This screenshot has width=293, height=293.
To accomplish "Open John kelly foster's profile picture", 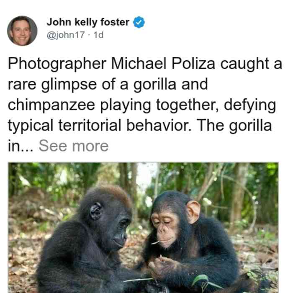I will [x=22, y=31].
